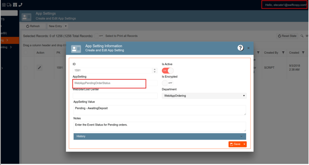Click the pencil edit icon for row 1591

pyautogui.click(x=40, y=68)
